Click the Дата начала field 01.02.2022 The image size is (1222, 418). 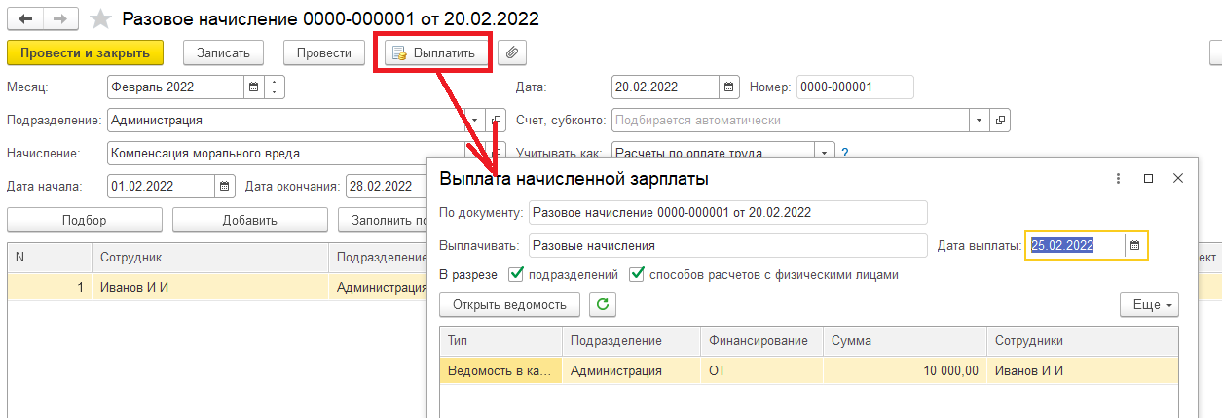coord(161,186)
